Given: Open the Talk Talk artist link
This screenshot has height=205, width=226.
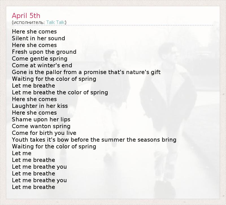Looking at the screenshot, I should click(56, 22).
